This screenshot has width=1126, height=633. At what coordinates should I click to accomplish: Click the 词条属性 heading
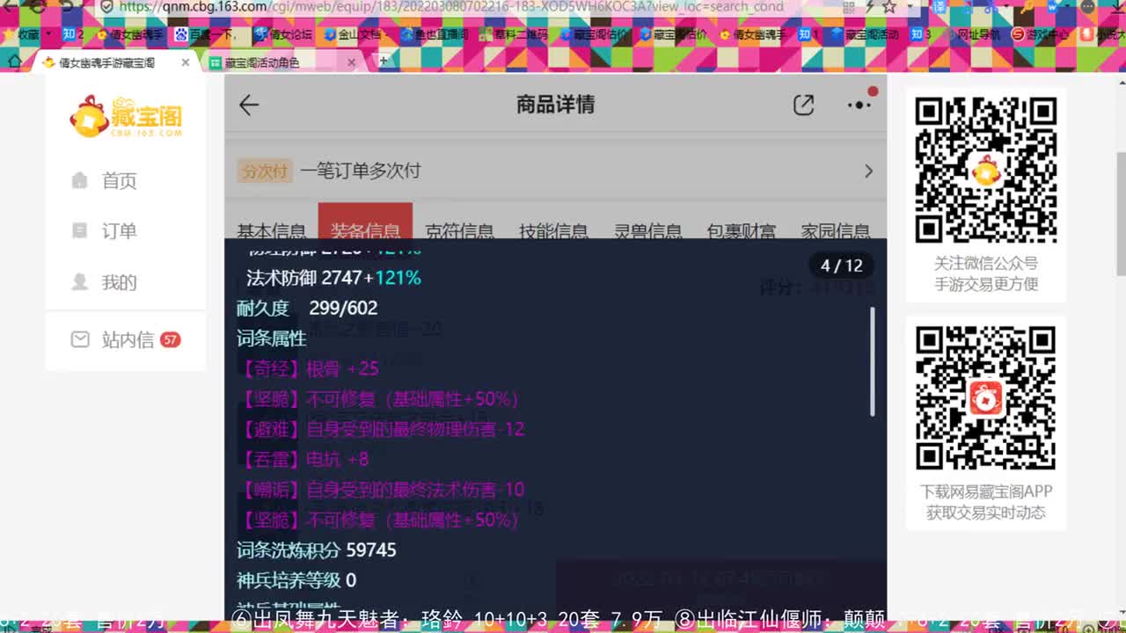271,338
